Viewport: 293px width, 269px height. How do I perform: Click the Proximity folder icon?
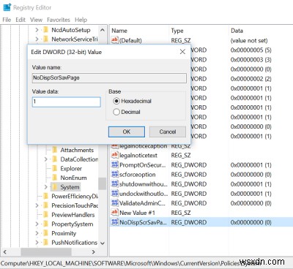[x=45, y=233]
